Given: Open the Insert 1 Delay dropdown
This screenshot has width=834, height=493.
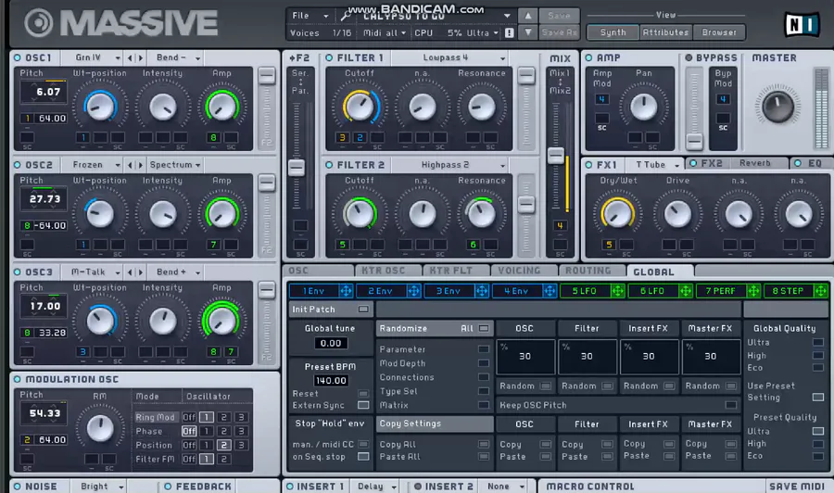Looking at the screenshot, I should pos(376,487).
